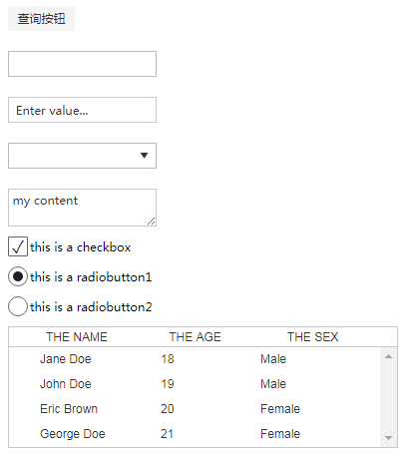Click inside the 'my content' textarea
This screenshot has width=406, height=458.
(x=82, y=208)
